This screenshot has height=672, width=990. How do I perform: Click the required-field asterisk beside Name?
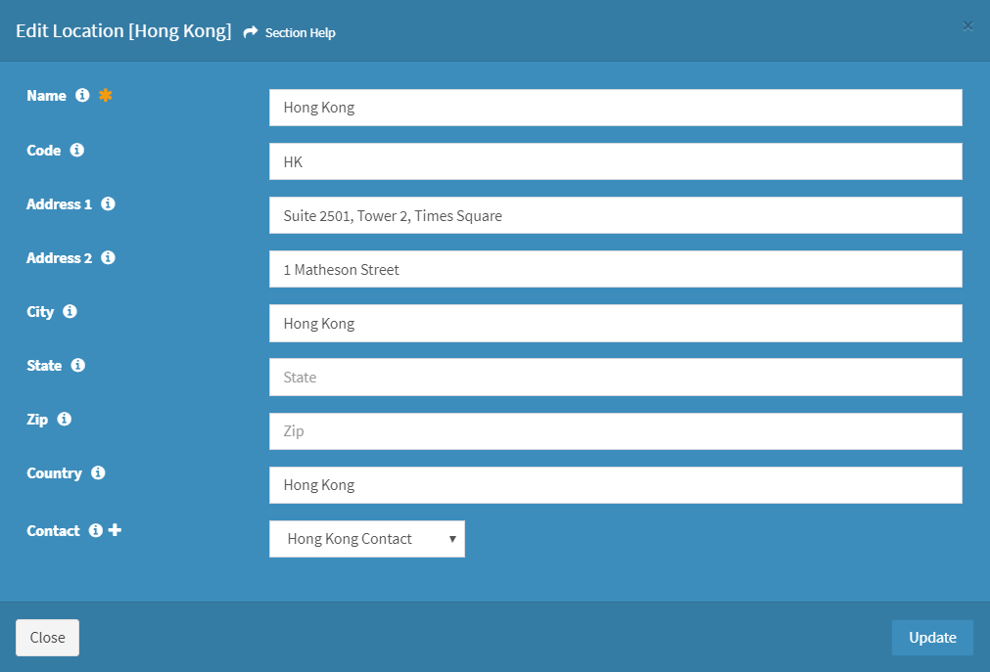coord(106,95)
